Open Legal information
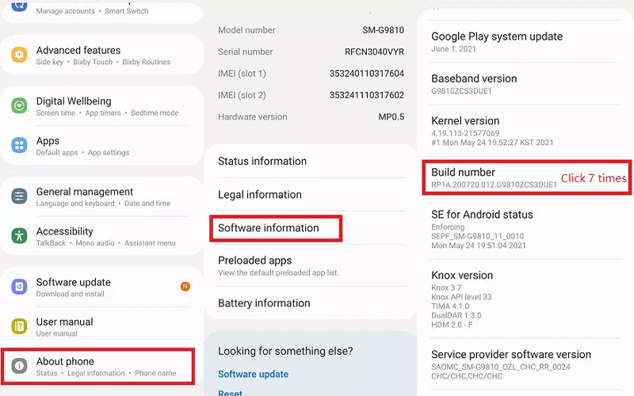This screenshot has height=396, width=634. pyautogui.click(x=260, y=194)
